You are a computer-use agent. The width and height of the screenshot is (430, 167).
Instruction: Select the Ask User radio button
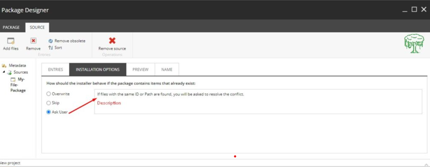[x=48, y=112]
